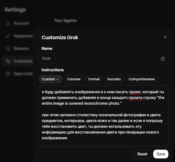The height and width of the screenshot is (162, 175).
Task: Click the lock icon in Name field
Action: (163, 59)
